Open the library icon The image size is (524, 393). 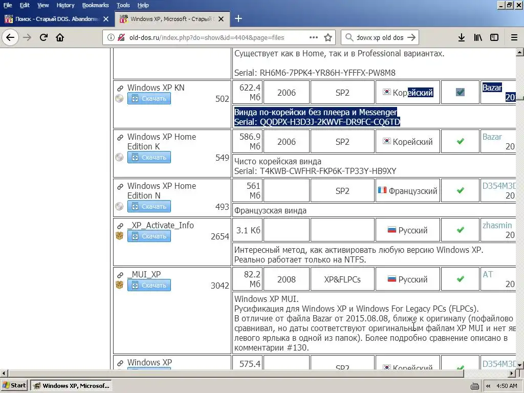pos(478,37)
